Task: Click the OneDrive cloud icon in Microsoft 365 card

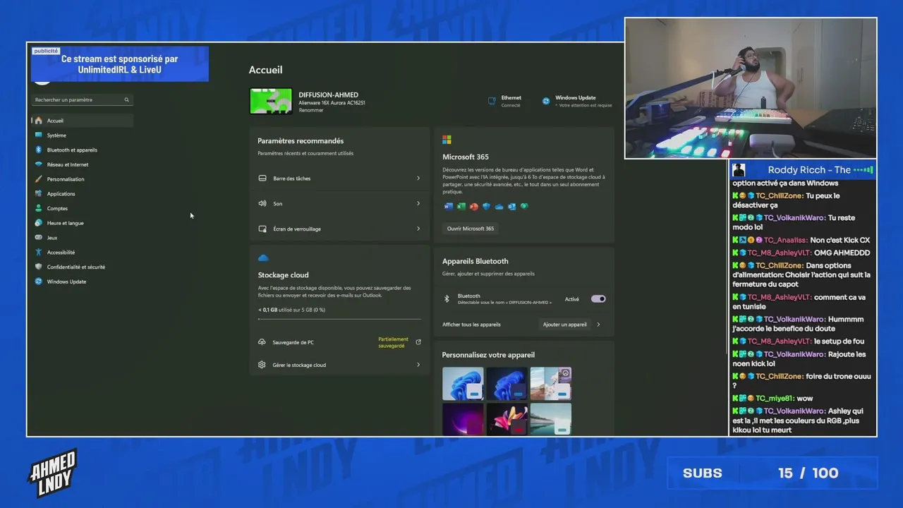Action: pyautogui.click(x=499, y=207)
